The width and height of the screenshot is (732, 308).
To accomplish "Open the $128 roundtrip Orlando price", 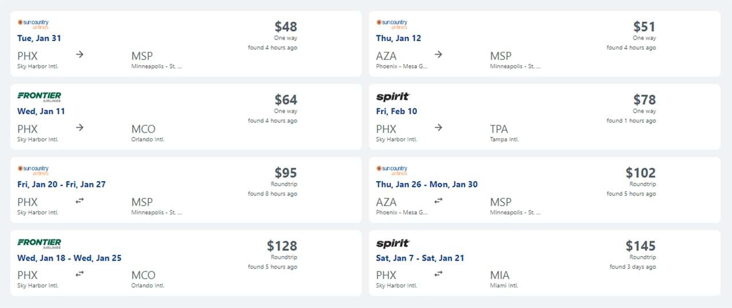I will (x=282, y=246).
